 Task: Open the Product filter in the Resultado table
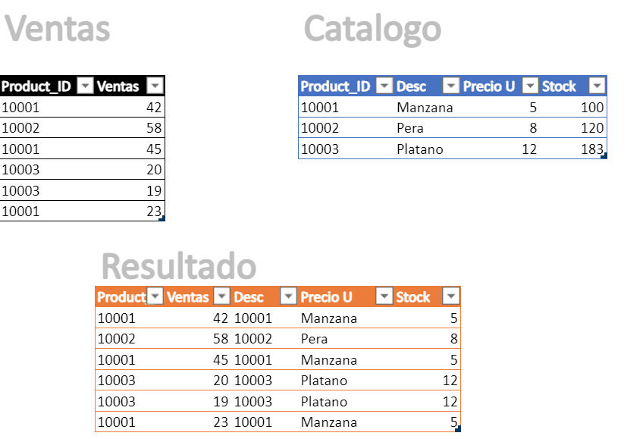coord(155,296)
